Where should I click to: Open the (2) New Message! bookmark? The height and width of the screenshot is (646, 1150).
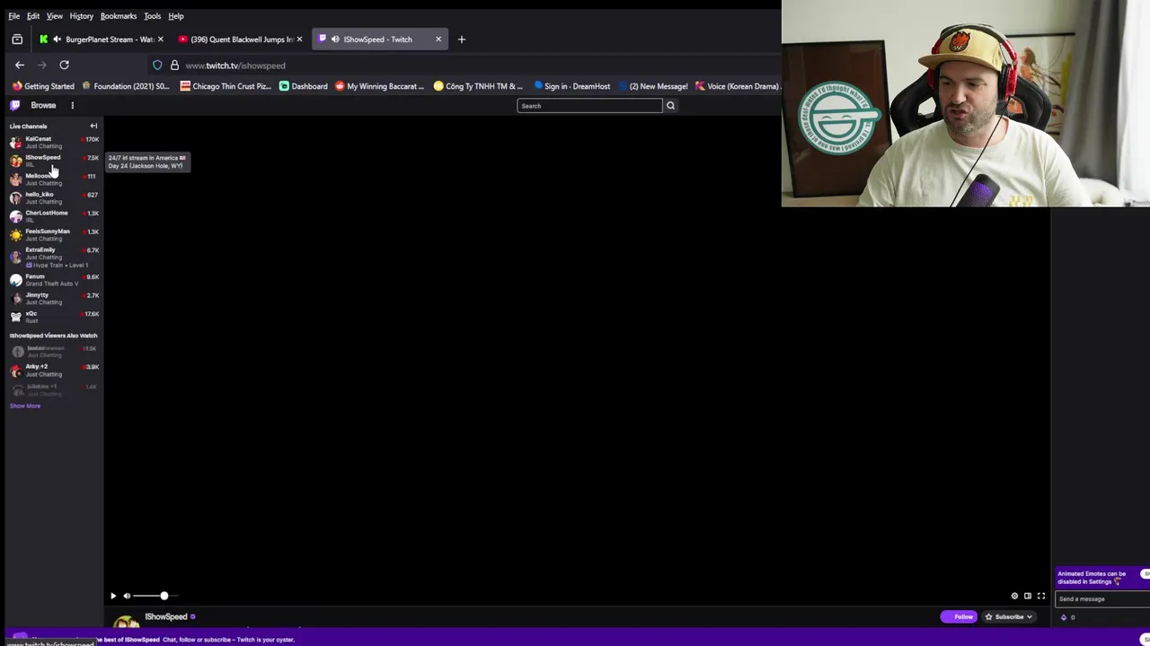coord(653,86)
